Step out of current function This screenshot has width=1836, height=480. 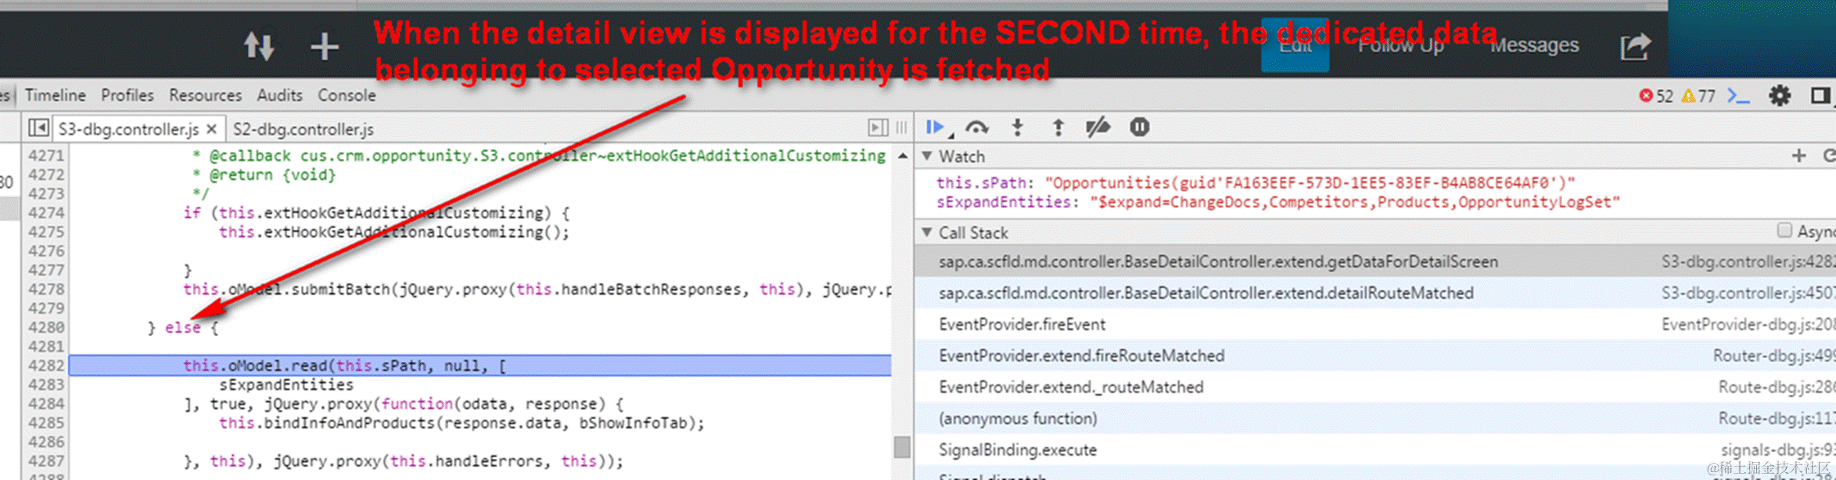click(1058, 127)
